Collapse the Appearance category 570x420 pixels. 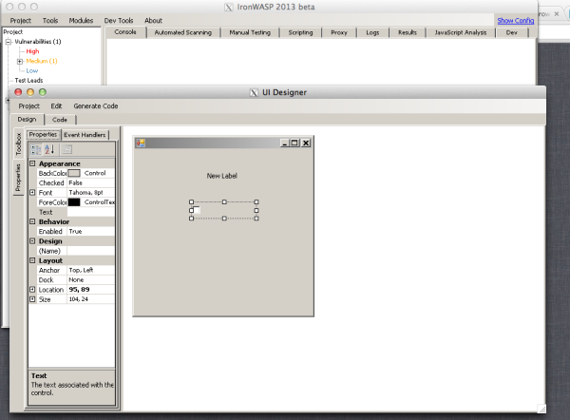(32, 163)
